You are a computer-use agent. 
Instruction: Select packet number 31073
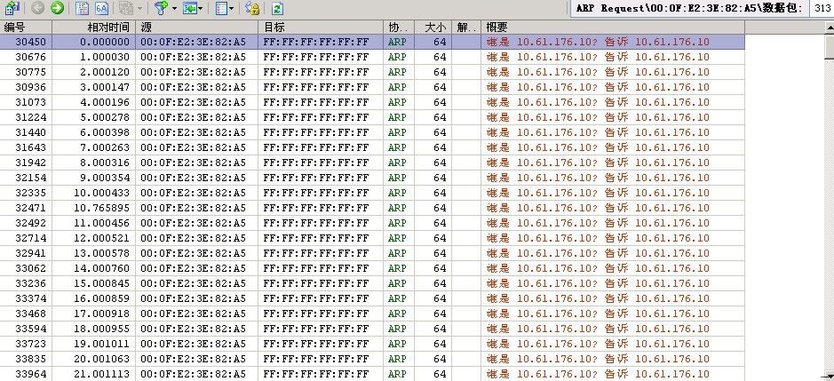coord(31,102)
